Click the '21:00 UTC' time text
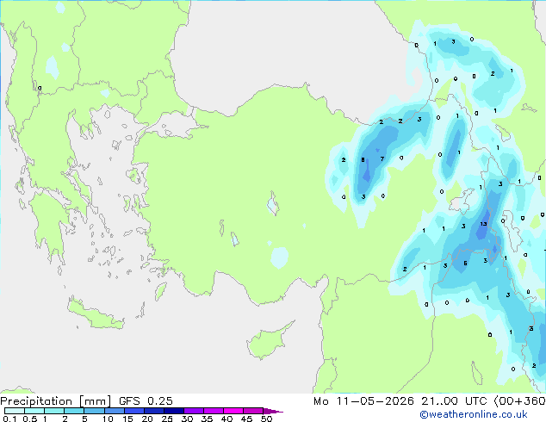This screenshot has width=546, height=422. pyautogui.click(x=454, y=401)
